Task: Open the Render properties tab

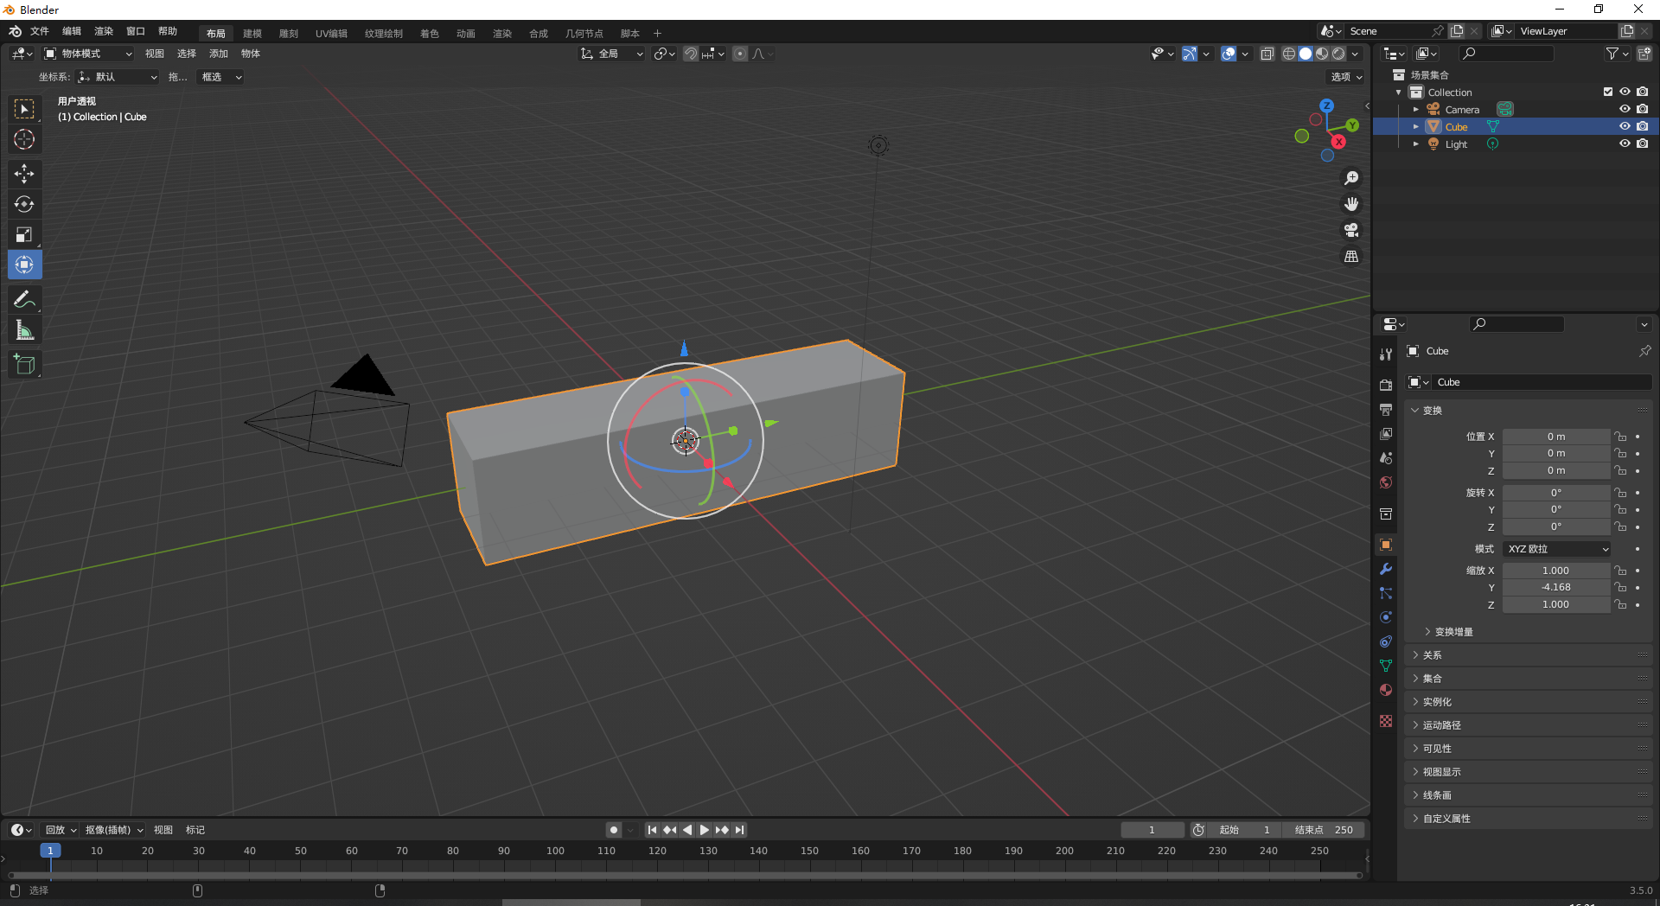Action: pos(1386,385)
